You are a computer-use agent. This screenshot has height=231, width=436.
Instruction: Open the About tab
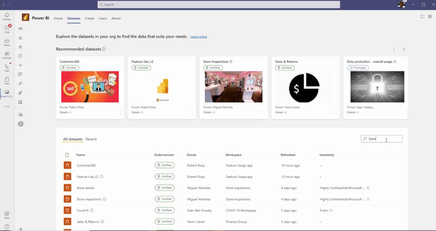(x=116, y=18)
